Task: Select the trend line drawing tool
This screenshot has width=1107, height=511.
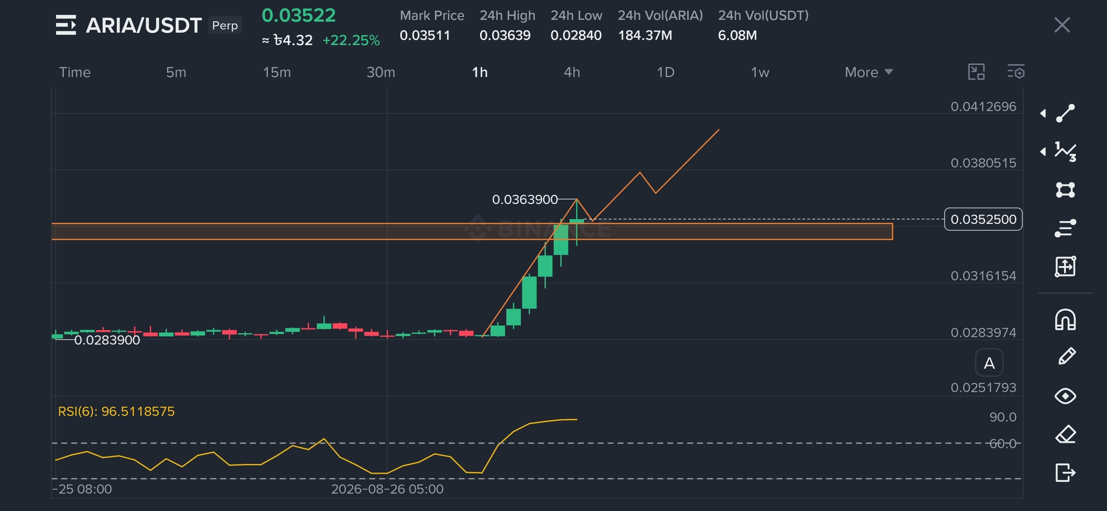Action: pyautogui.click(x=1065, y=113)
